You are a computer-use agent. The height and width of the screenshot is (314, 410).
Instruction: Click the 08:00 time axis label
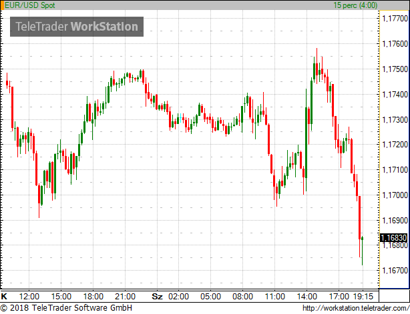(242, 297)
